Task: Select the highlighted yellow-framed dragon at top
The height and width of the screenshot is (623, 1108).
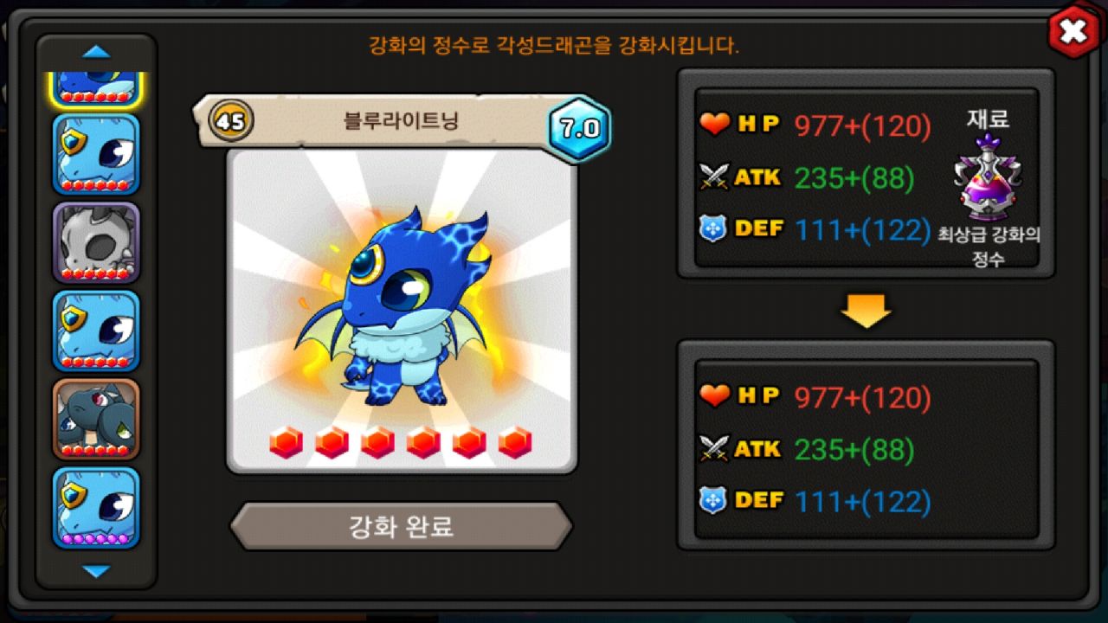Action: pos(96,88)
